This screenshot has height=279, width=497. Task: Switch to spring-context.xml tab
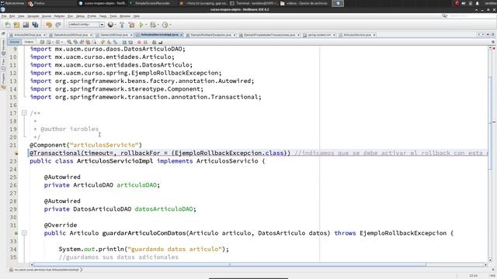click(319, 35)
